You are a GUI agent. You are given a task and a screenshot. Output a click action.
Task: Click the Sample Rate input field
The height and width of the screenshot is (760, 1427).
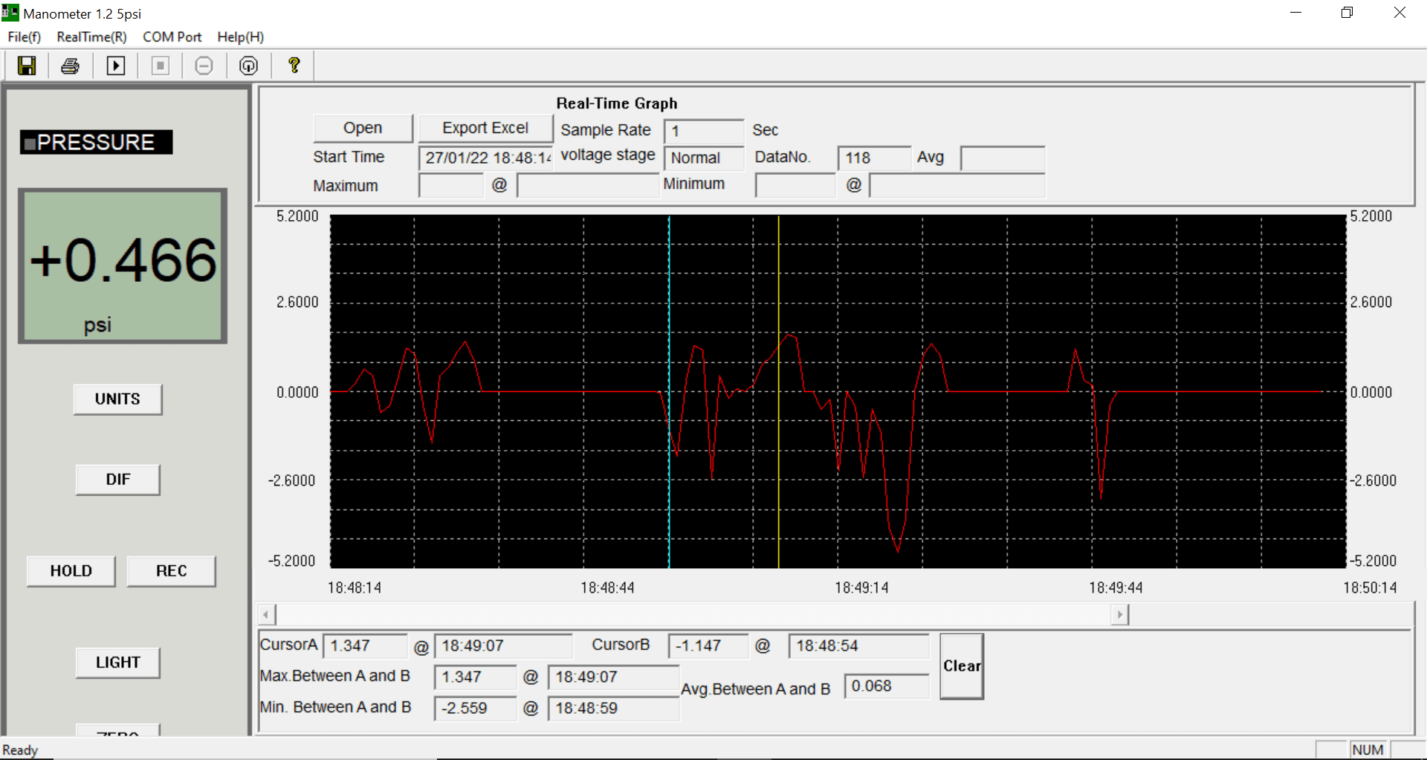click(x=703, y=131)
